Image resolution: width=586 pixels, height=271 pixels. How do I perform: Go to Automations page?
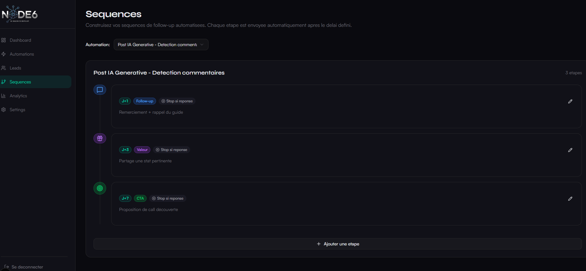[x=21, y=54]
